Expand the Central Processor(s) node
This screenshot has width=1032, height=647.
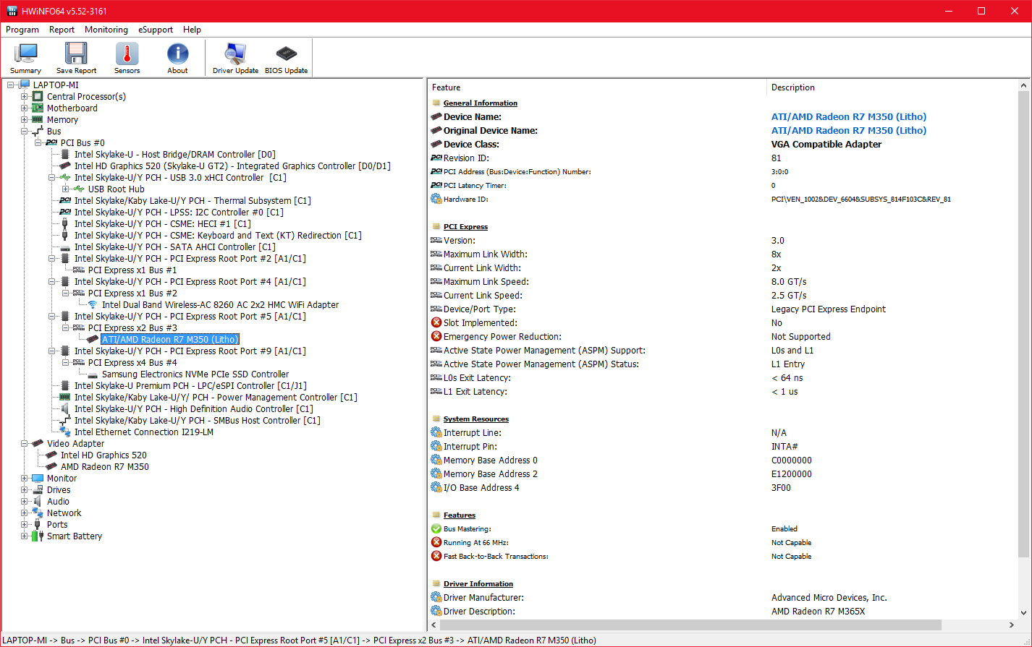[x=25, y=97]
